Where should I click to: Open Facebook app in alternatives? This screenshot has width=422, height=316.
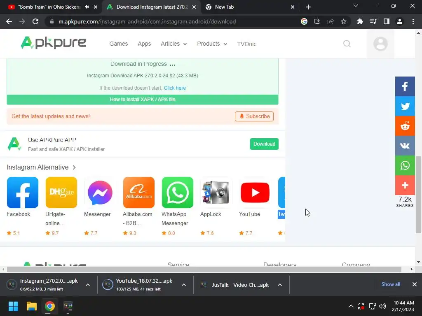(x=23, y=193)
